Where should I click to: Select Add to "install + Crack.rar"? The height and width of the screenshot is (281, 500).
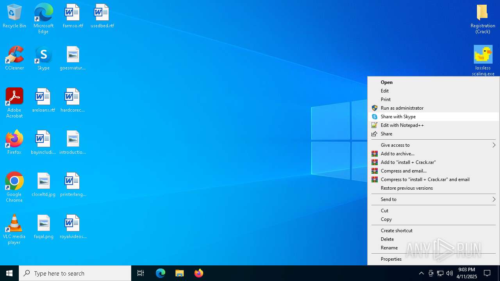[x=434, y=162]
